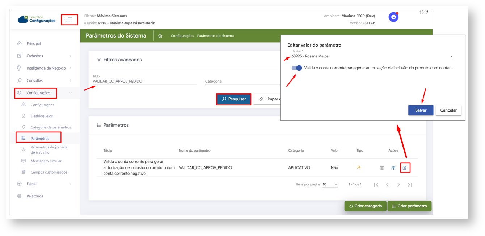
Task: Open the blue chat bubble icon
Action: pos(393,17)
